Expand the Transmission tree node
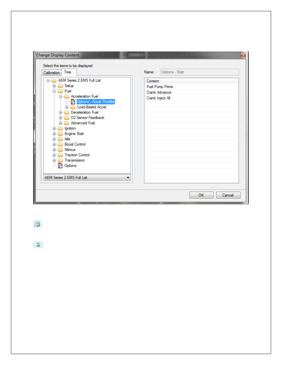 (x=54, y=160)
